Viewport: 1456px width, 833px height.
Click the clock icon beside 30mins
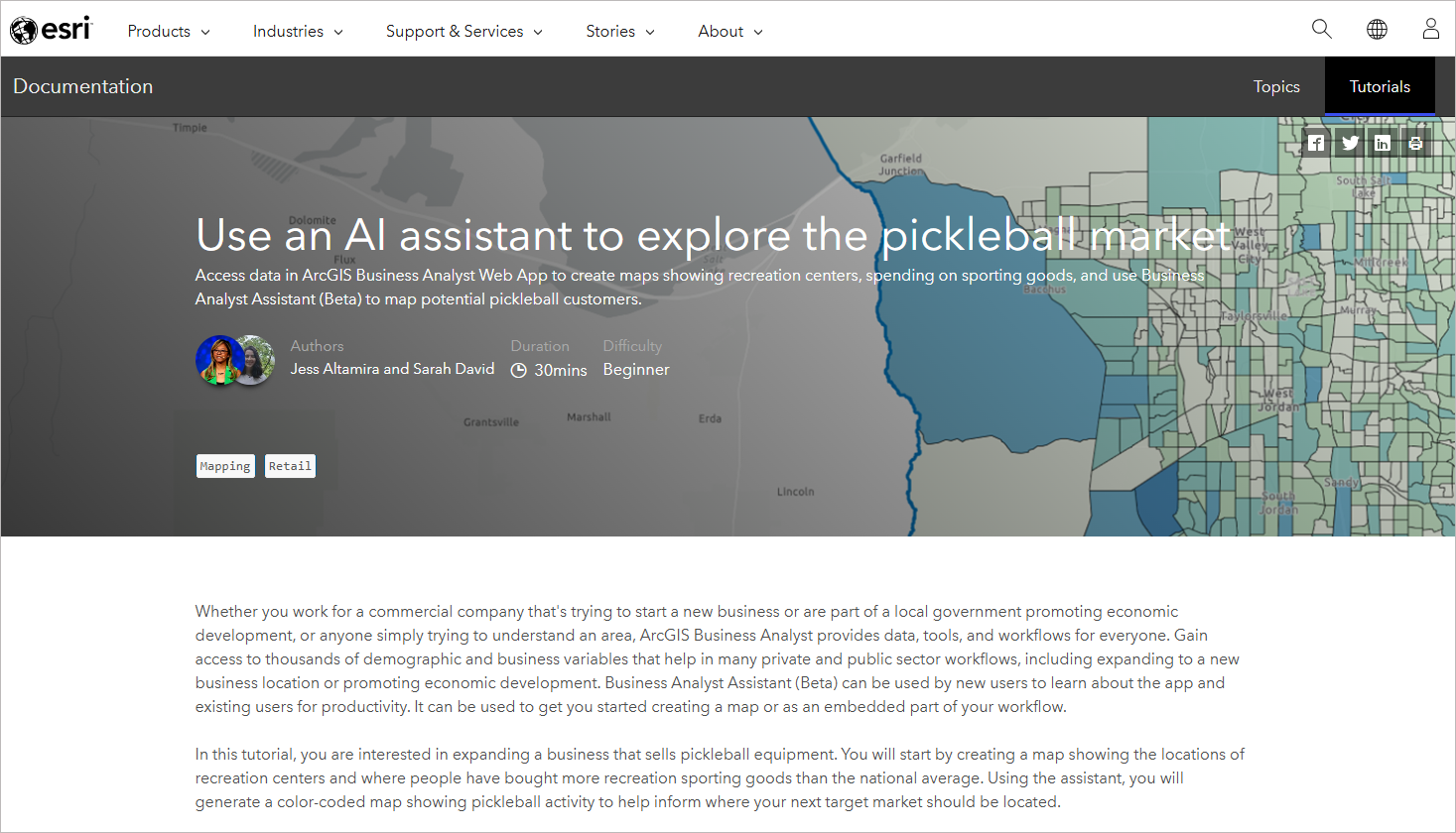[x=519, y=370]
